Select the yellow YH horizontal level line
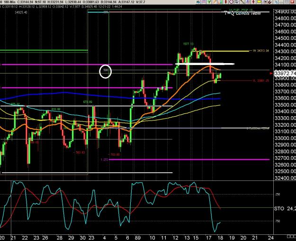The image size is (296, 241). tap(221, 51)
